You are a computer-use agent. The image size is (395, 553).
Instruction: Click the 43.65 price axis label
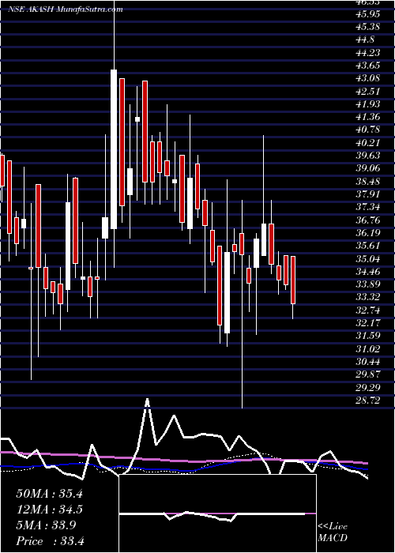367,66
